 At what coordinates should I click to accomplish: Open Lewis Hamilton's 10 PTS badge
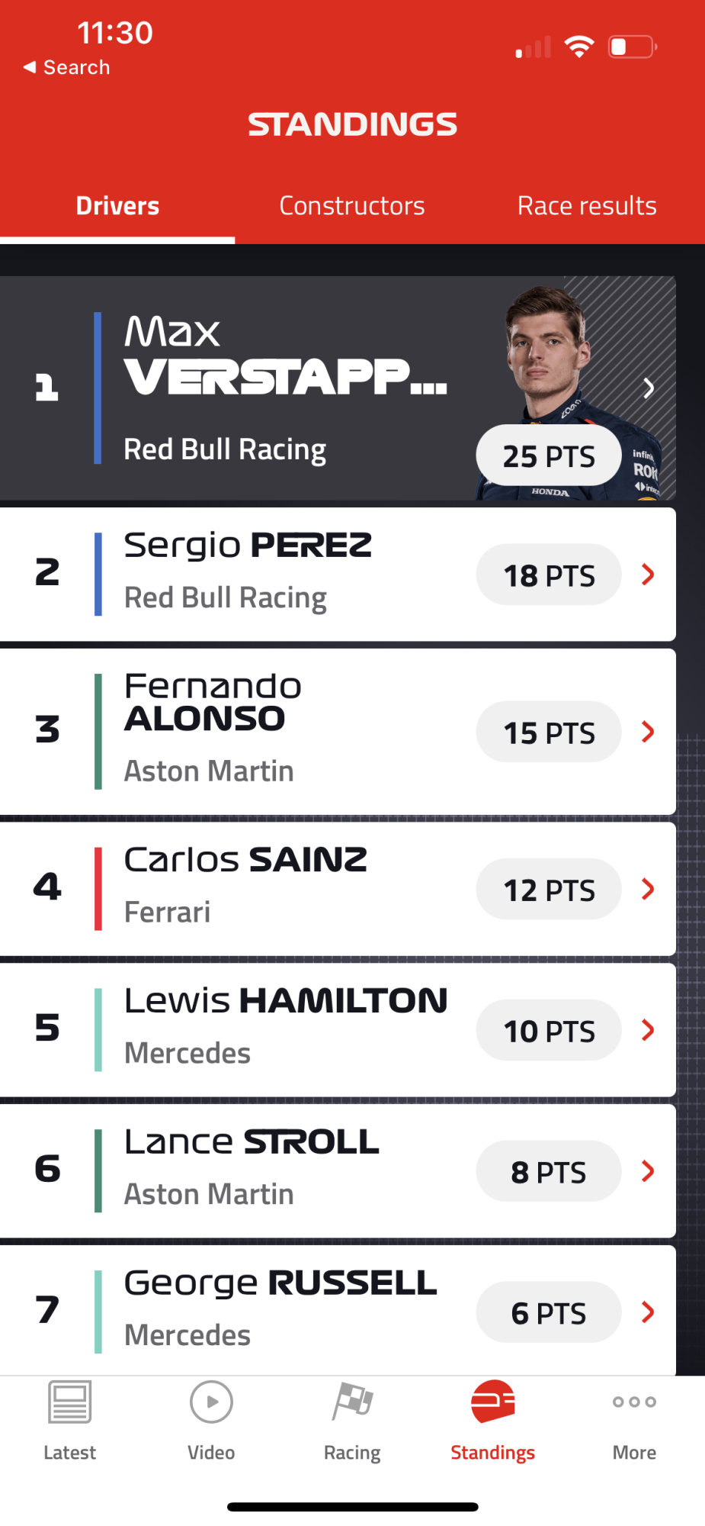point(549,1030)
